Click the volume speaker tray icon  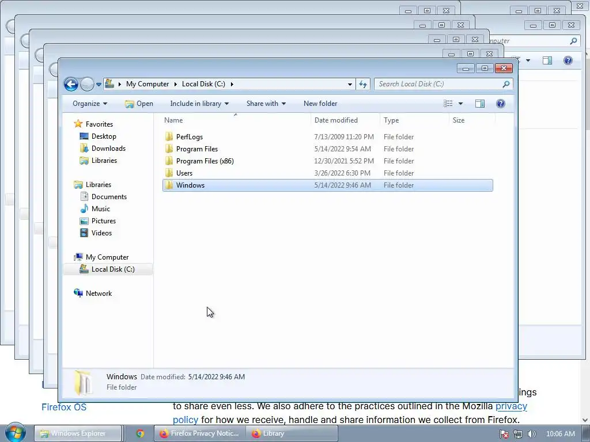[531, 434]
